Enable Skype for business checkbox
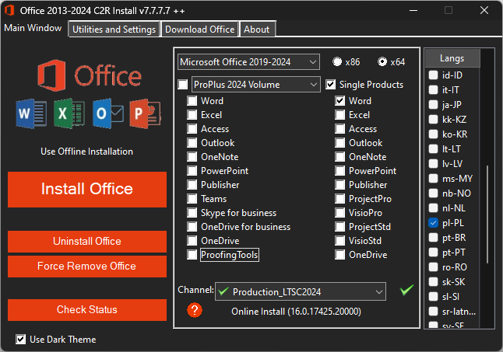Image resolution: width=503 pixels, height=352 pixels. click(x=192, y=213)
